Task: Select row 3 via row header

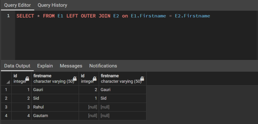Action: coord(6,107)
